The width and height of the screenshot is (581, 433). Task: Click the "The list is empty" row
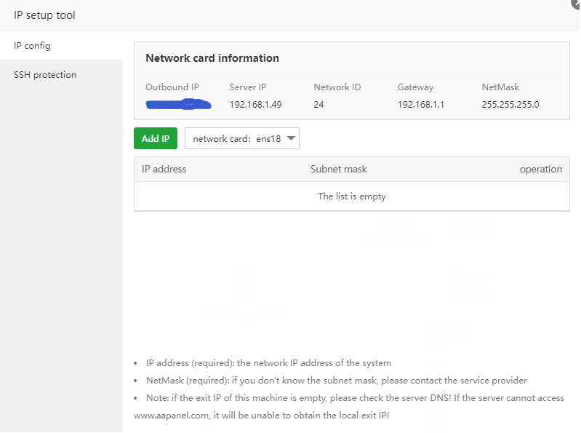coord(352,196)
